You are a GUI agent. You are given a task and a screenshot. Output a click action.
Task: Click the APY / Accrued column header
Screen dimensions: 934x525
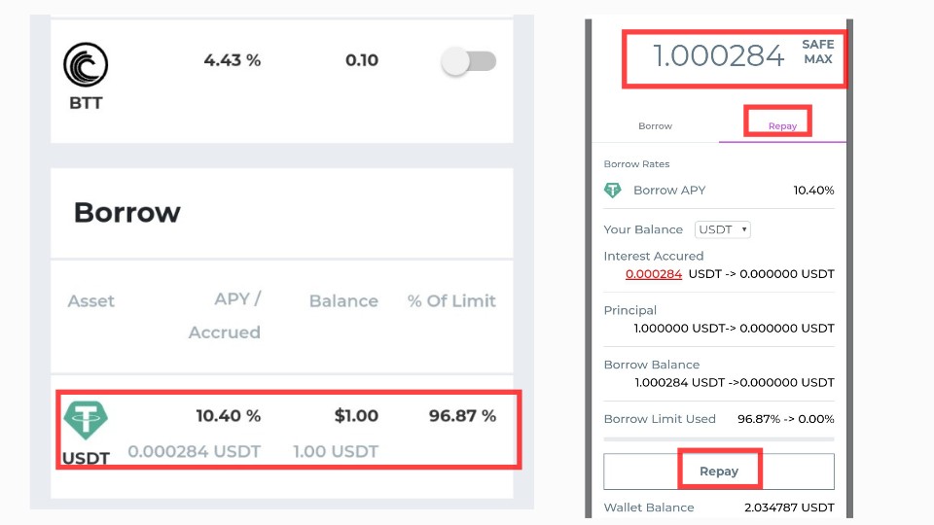(225, 315)
